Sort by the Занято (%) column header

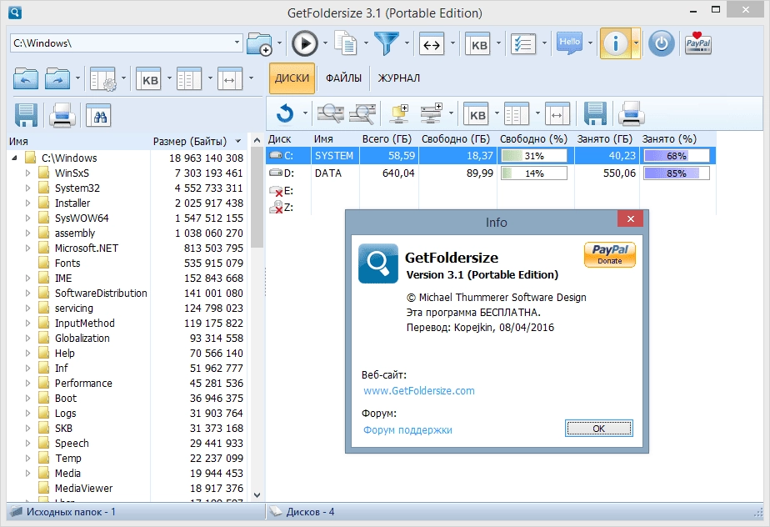(x=669, y=139)
